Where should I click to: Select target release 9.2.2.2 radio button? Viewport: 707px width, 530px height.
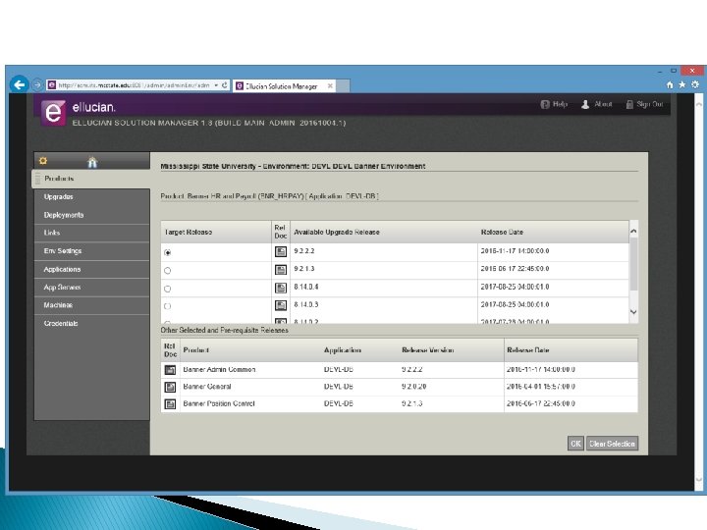168,253
